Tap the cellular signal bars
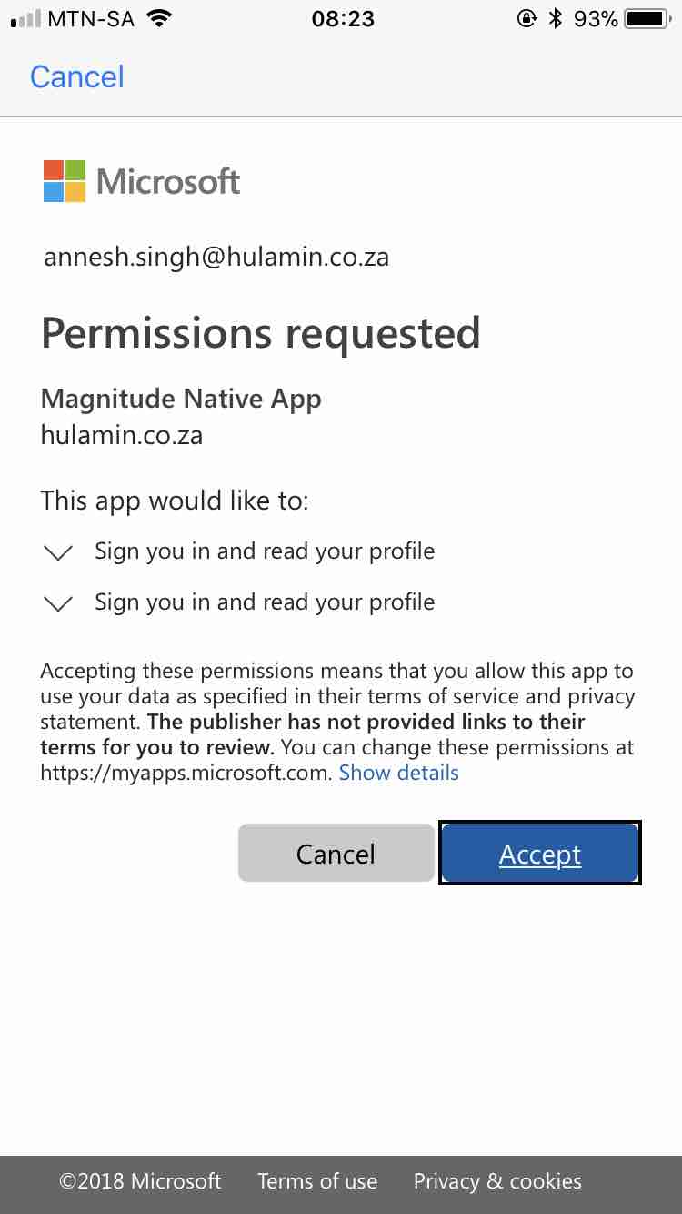Image resolution: width=682 pixels, height=1214 pixels. pos(26,19)
